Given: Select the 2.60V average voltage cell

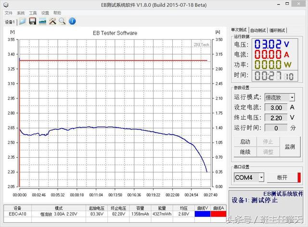Looking at the screenshot, I should [x=184, y=214].
